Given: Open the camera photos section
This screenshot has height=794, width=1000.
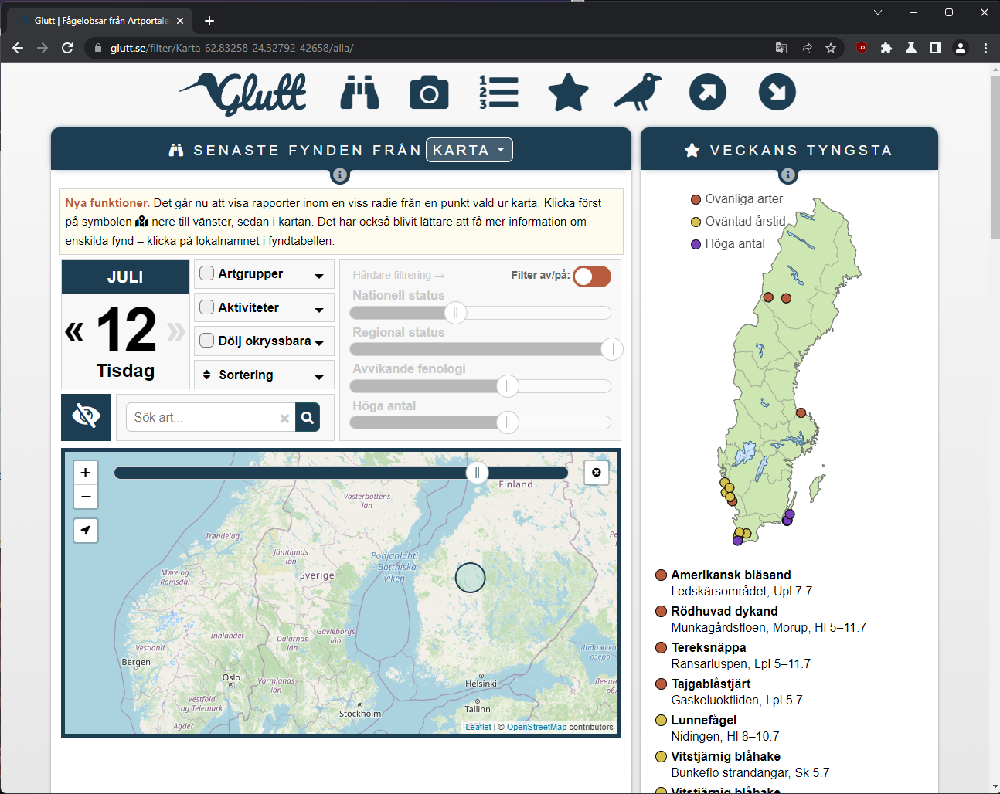Looking at the screenshot, I should coord(429,93).
